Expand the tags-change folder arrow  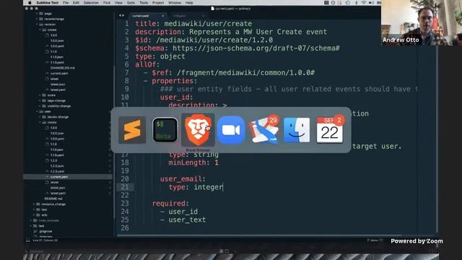[x=40, y=100]
